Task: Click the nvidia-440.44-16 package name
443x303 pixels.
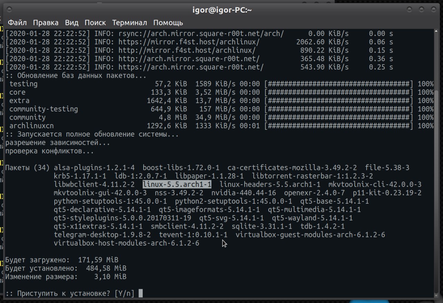Action: coord(244,193)
